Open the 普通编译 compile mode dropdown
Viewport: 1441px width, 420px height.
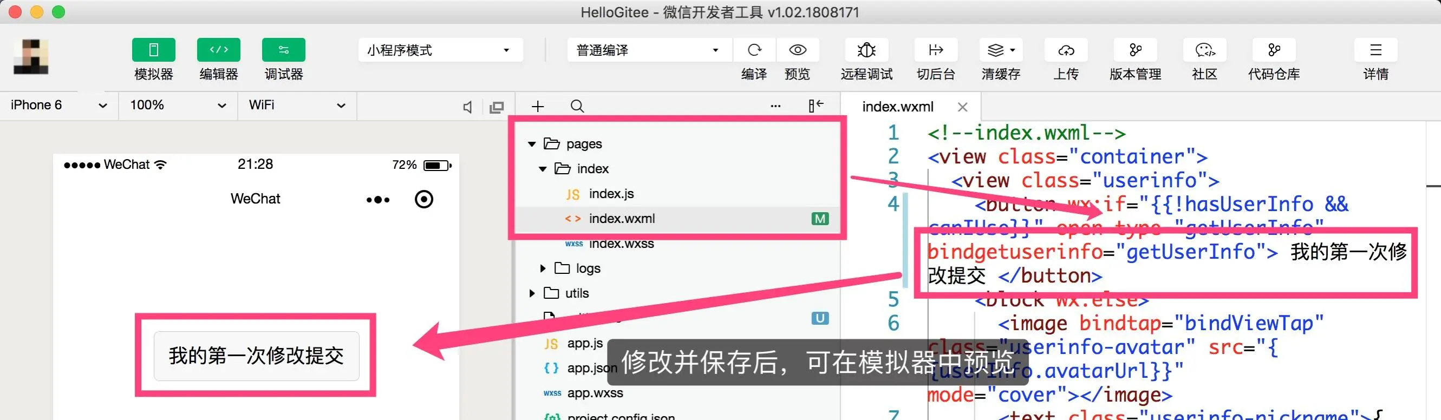tap(649, 50)
